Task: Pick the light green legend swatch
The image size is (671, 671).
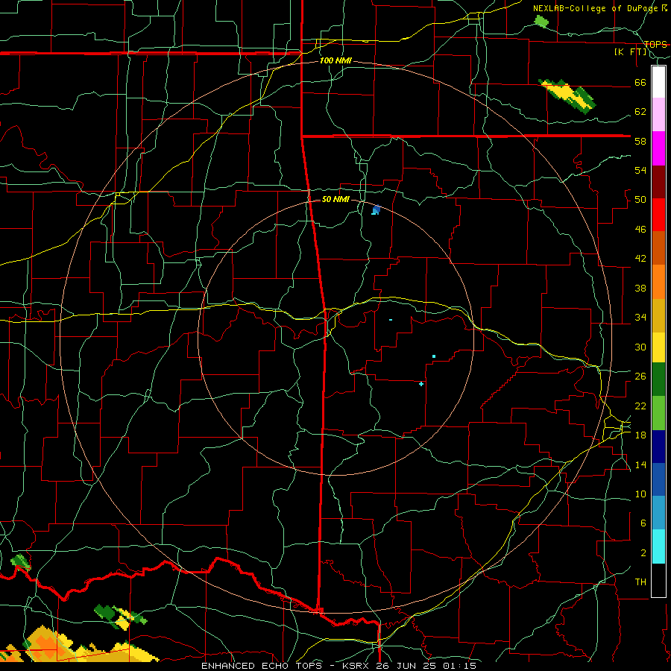Action: [x=658, y=413]
